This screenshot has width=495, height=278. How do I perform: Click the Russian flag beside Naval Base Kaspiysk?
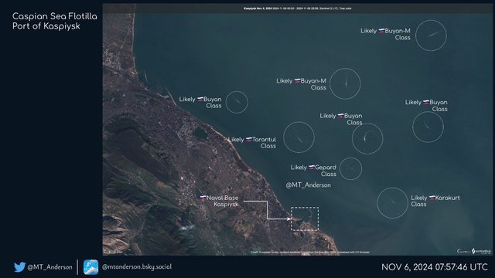[203, 198]
